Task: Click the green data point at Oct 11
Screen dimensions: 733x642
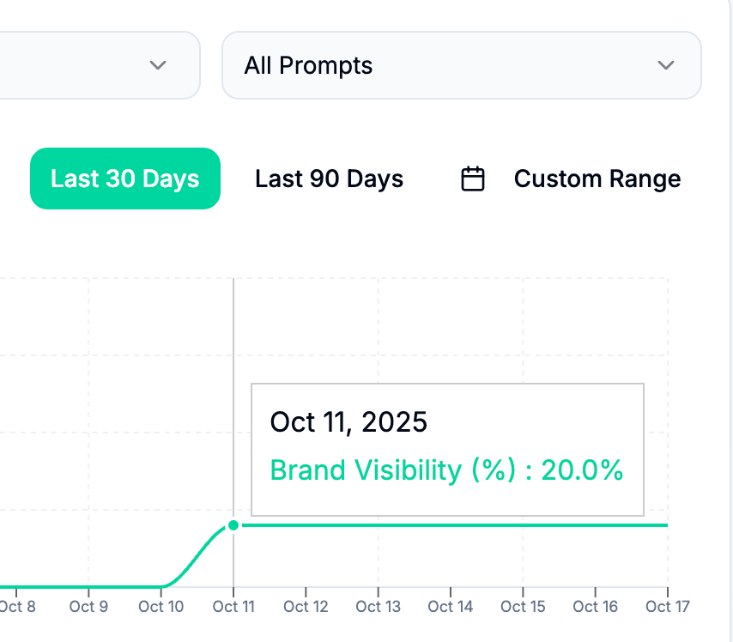Action: [x=233, y=525]
